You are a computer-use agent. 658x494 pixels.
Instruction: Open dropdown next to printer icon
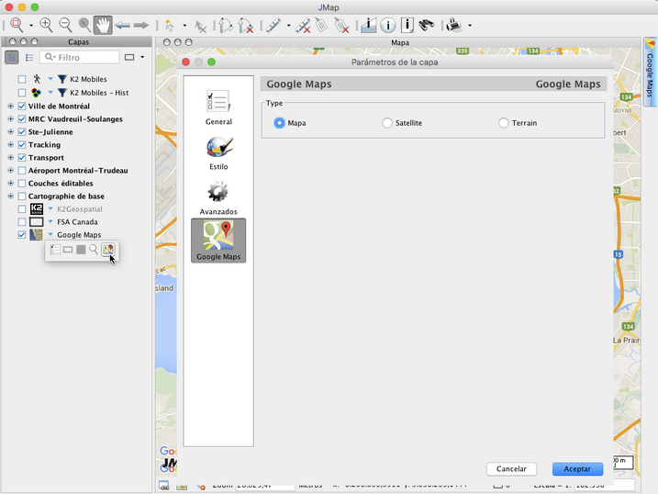[x=470, y=26]
